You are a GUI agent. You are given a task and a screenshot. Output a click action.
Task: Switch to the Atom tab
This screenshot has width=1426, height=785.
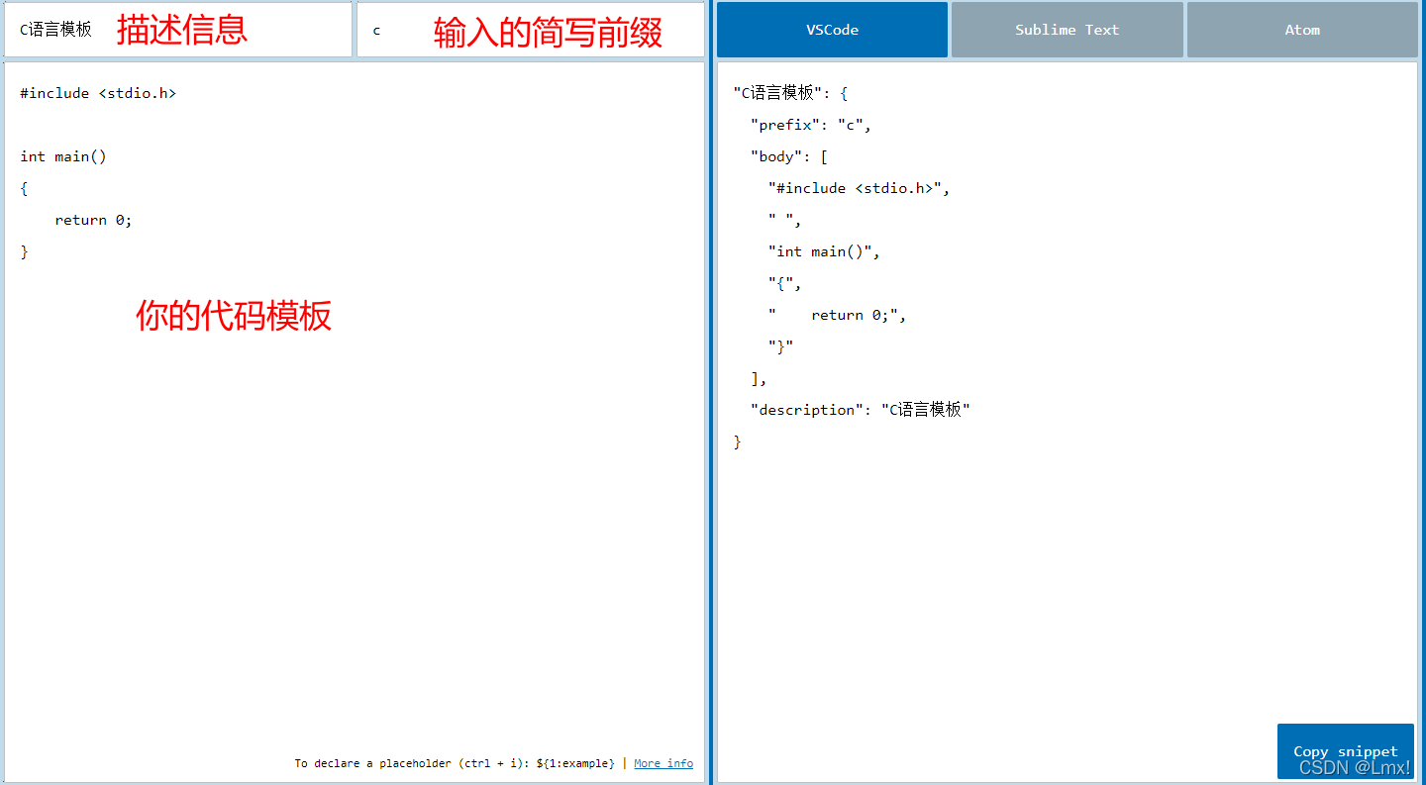(1302, 30)
